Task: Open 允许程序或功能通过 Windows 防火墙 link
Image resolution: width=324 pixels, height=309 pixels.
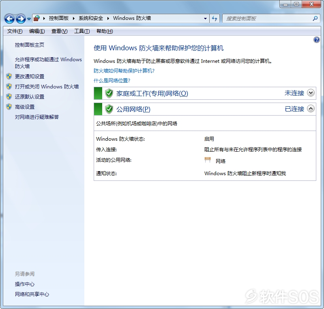Action: (48, 63)
